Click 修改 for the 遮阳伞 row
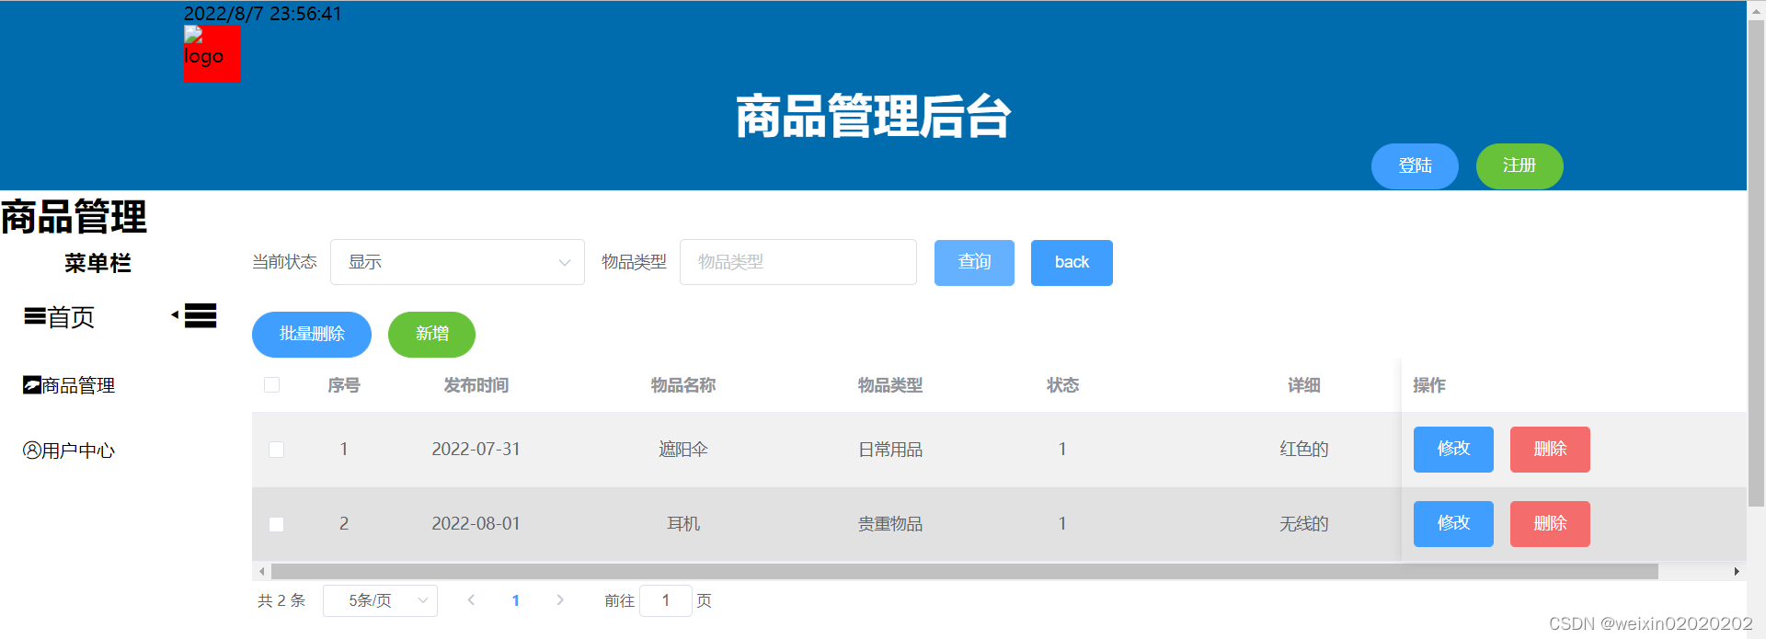The image size is (1766, 639). point(1453,450)
